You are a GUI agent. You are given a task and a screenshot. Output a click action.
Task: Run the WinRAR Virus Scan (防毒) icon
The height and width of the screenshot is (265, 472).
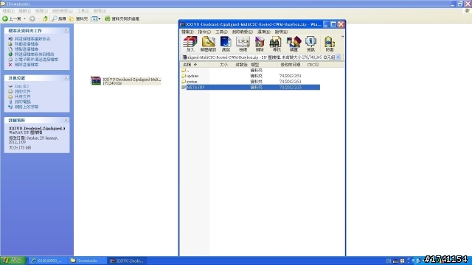click(330, 44)
